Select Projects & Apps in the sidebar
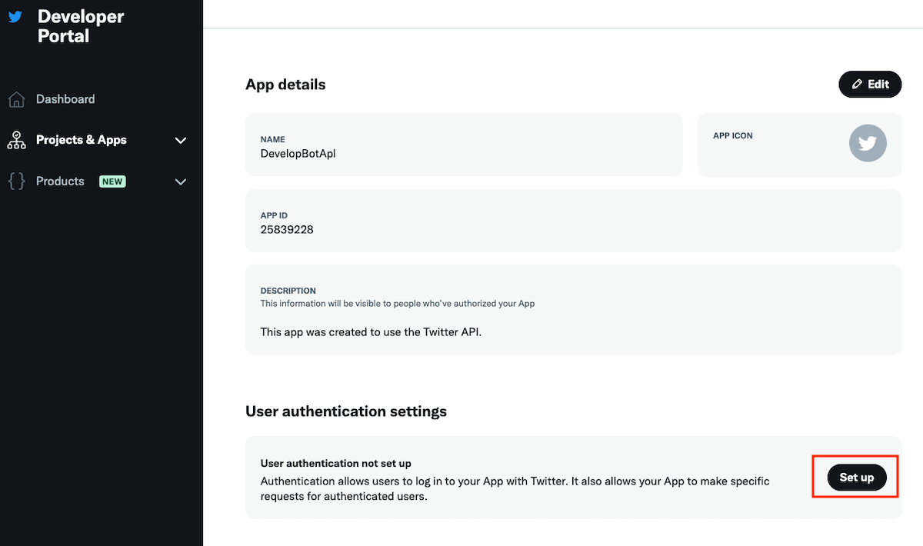Screen dimensions: 923x546 (x=80, y=140)
